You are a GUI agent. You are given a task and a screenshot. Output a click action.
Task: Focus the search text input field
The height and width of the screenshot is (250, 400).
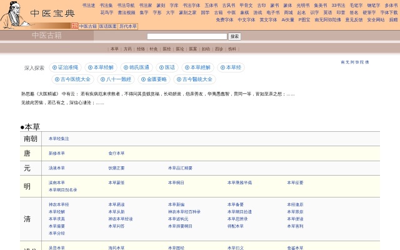coord(187,37)
